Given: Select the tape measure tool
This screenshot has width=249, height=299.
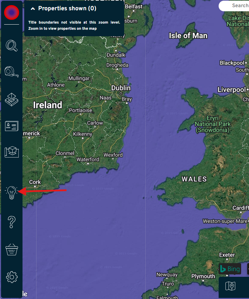Looking at the screenshot, I should click(x=12, y=72).
